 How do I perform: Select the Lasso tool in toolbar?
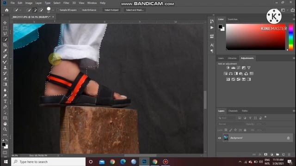5,34
